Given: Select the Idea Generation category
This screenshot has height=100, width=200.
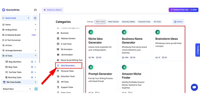Looking at the screenshot, I should point(68,65).
